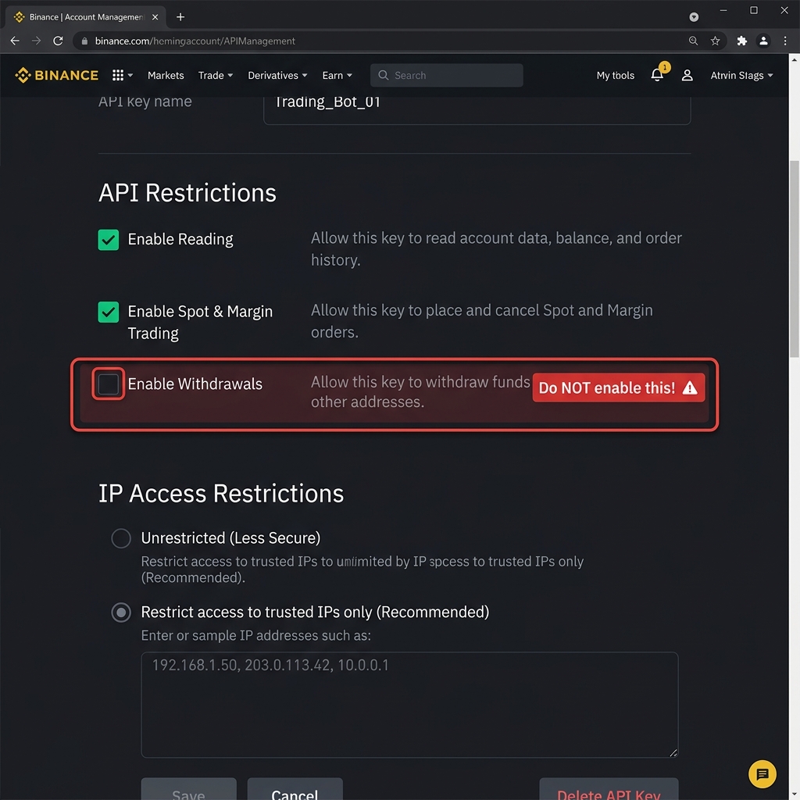The height and width of the screenshot is (800, 800).
Task: Open the Chrome three-dot menu
Action: pyautogui.click(x=785, y=41)
